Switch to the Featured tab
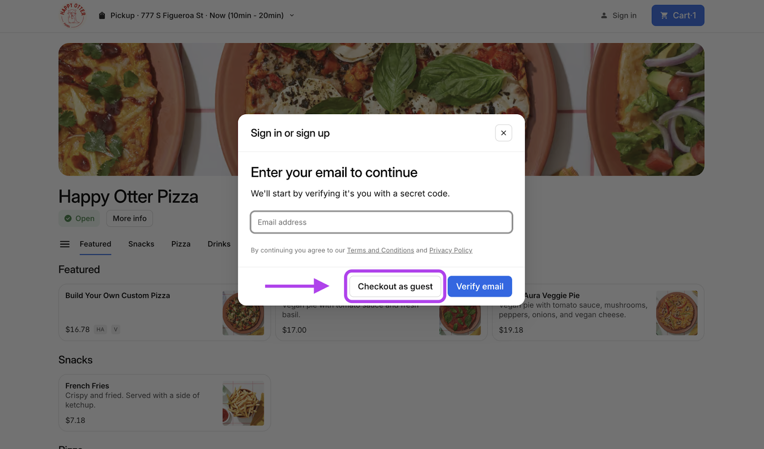The height and width of the screenshot is (449, 764). [x=95, y=244]
